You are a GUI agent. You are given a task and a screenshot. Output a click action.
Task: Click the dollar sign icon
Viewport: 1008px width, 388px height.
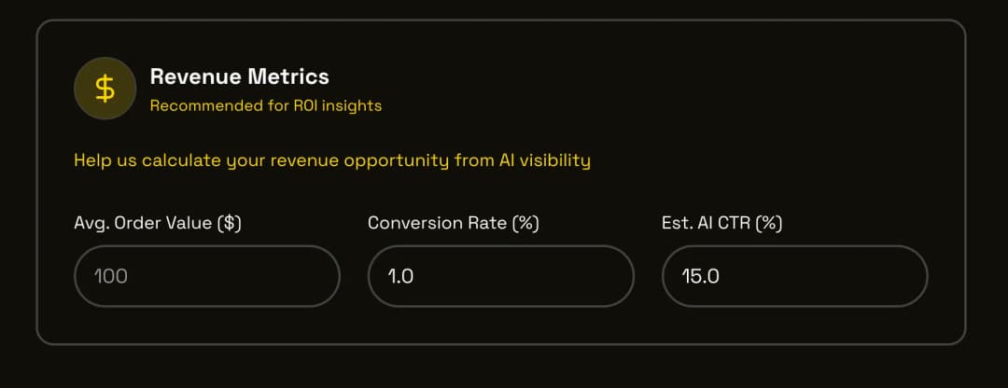pos(105,90)
